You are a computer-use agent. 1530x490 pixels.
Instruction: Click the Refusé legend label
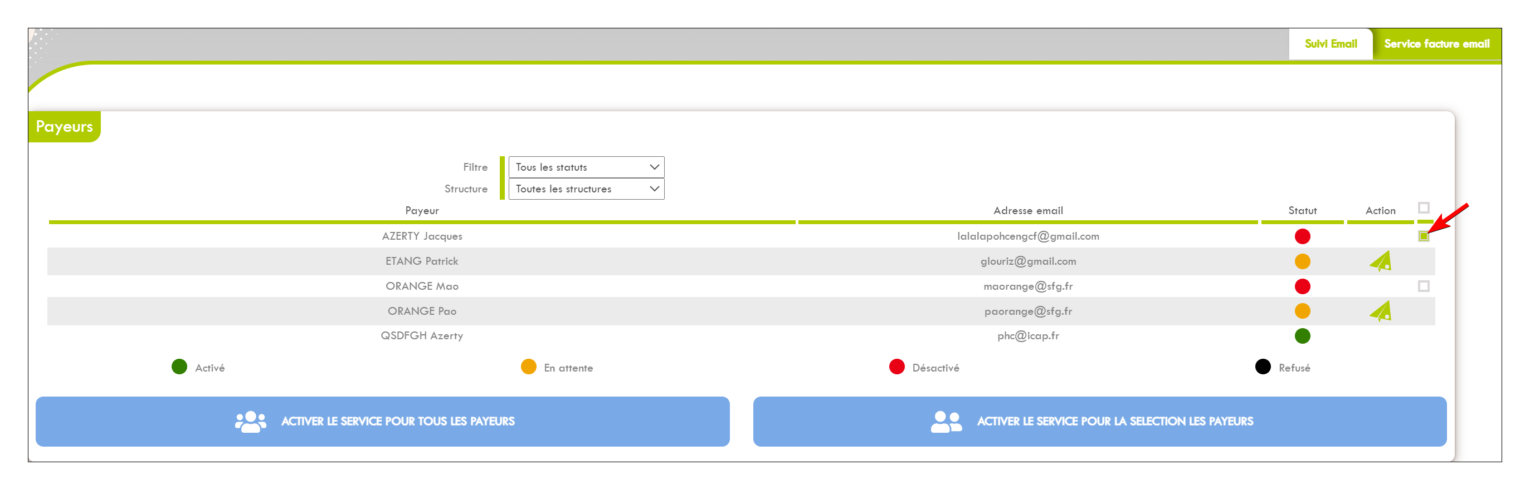pos(1294,368)
